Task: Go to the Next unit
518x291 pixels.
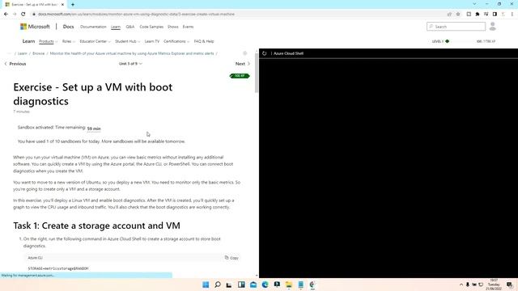Action: [243, 64]
